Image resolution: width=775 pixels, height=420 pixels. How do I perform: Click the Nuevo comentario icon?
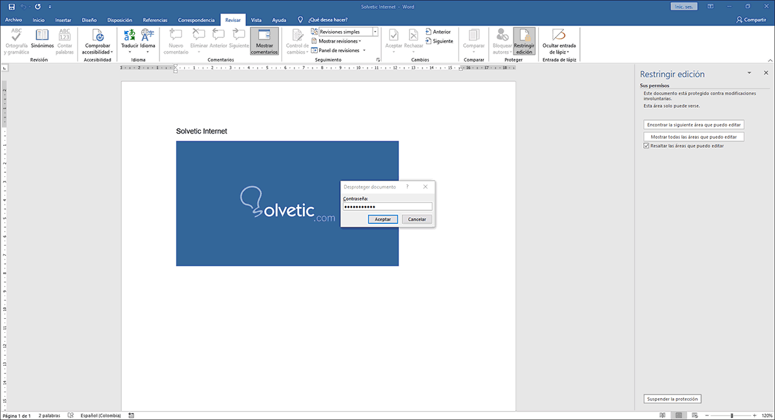click(x=176, y=35)
